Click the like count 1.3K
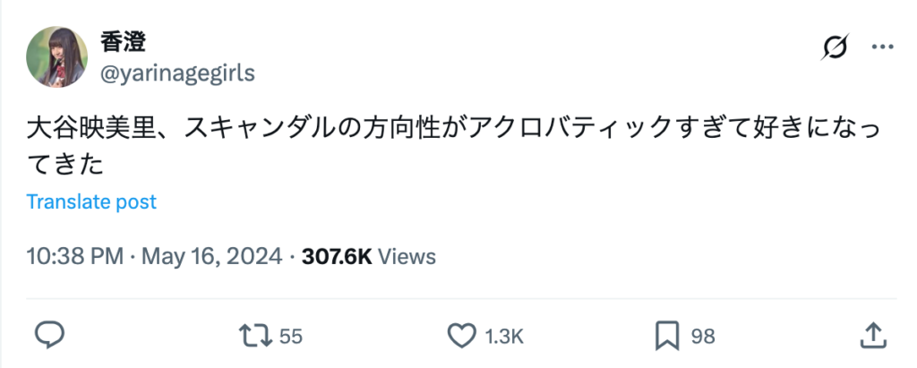This screenshot has height=368, width=917. (504, 337)
